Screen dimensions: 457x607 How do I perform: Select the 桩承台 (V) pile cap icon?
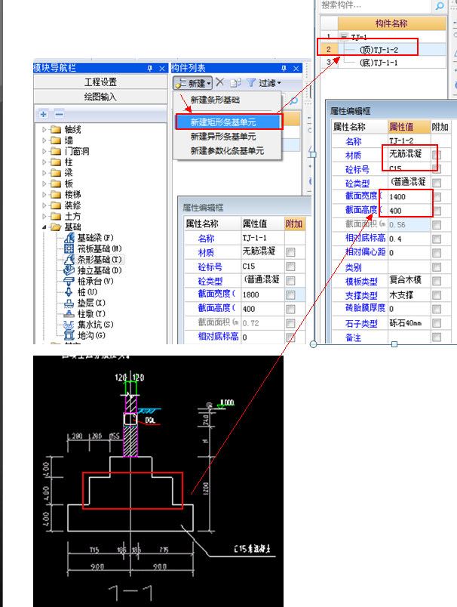point(69,281)
